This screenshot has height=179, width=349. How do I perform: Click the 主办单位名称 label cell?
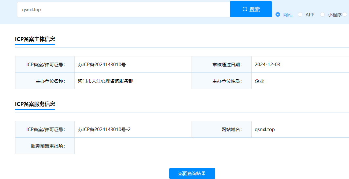45,81
